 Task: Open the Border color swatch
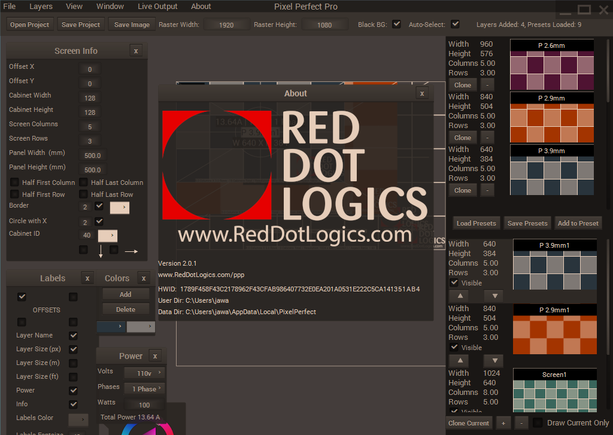click(120, 208)
